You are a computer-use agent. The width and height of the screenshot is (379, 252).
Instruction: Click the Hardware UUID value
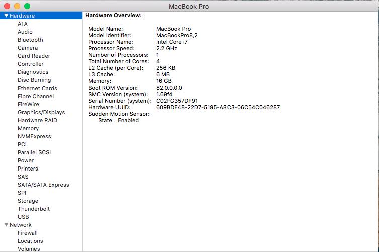point(218,107)
